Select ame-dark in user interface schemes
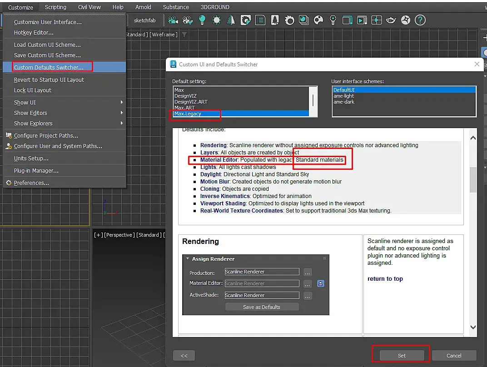 pyautogui.click(x=344, y=102)
